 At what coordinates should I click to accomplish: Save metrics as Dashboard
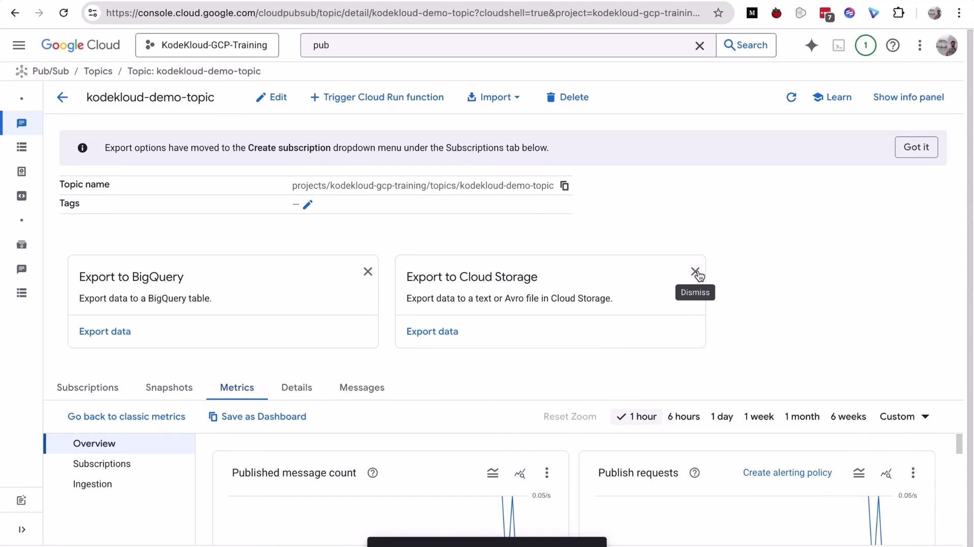257,417
